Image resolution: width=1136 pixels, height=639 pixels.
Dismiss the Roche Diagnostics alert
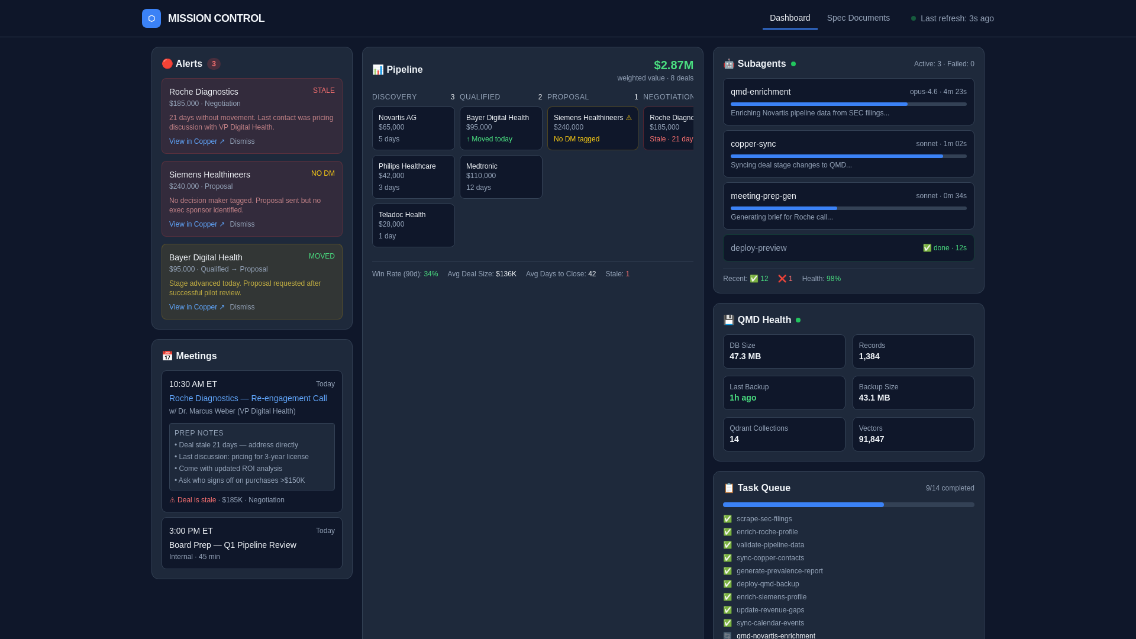point(242,141)
